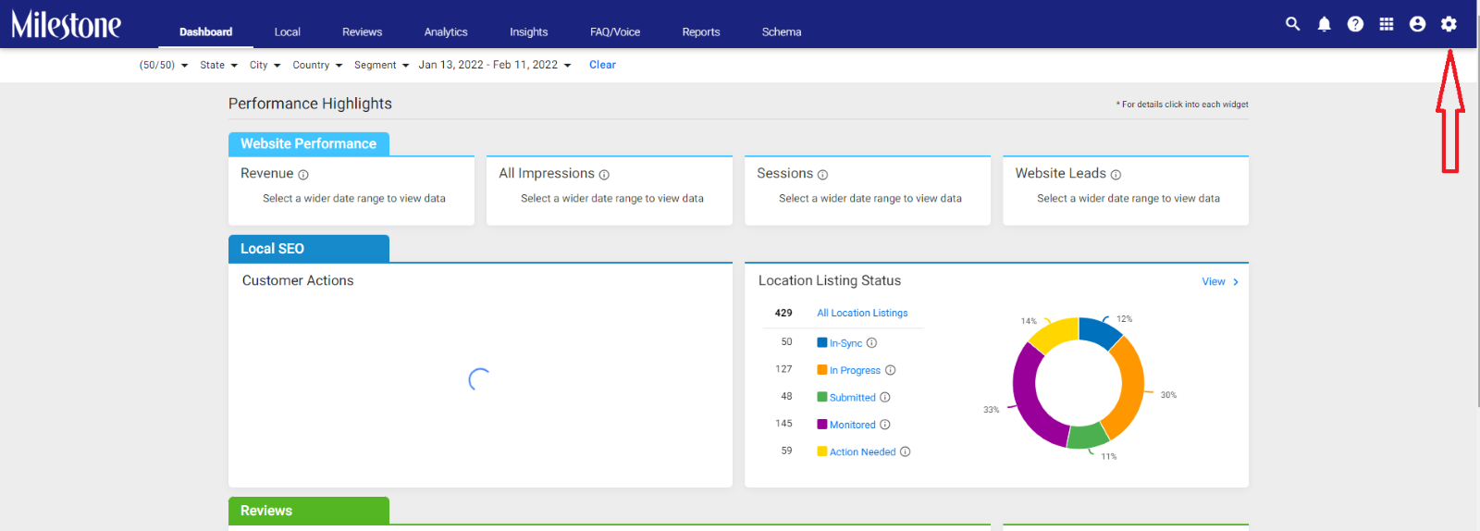Switch to the Reviews tab
Screen dimensions: 1480x531
pyautogui.click(x=362, y=31)
